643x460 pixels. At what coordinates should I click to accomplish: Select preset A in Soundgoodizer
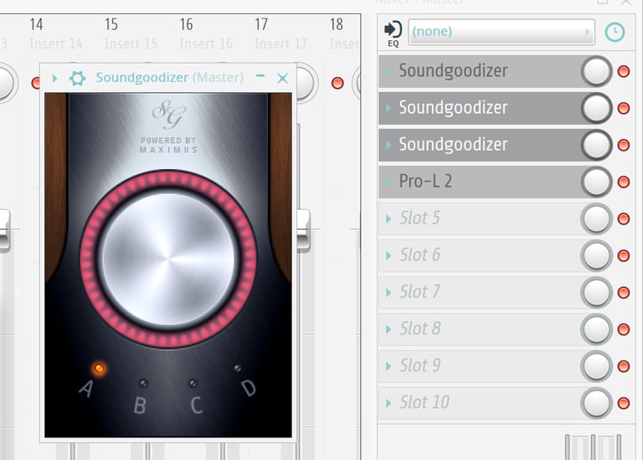(x=99, y=368)
